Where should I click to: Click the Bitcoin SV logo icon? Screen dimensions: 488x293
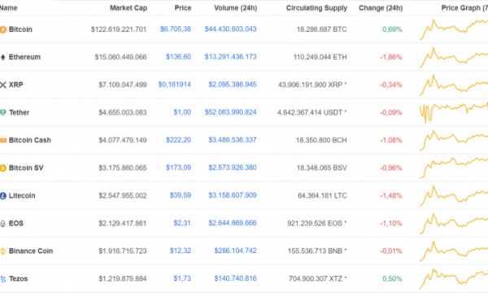click(x=2, y=168)
